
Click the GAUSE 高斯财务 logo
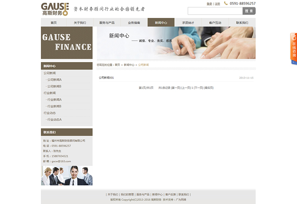click(x=55, y=9)
